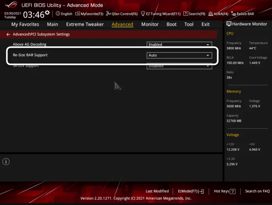The image size is (272, 205).
Task: Click Search(F9) label
Action: click(x=197, y=14)
